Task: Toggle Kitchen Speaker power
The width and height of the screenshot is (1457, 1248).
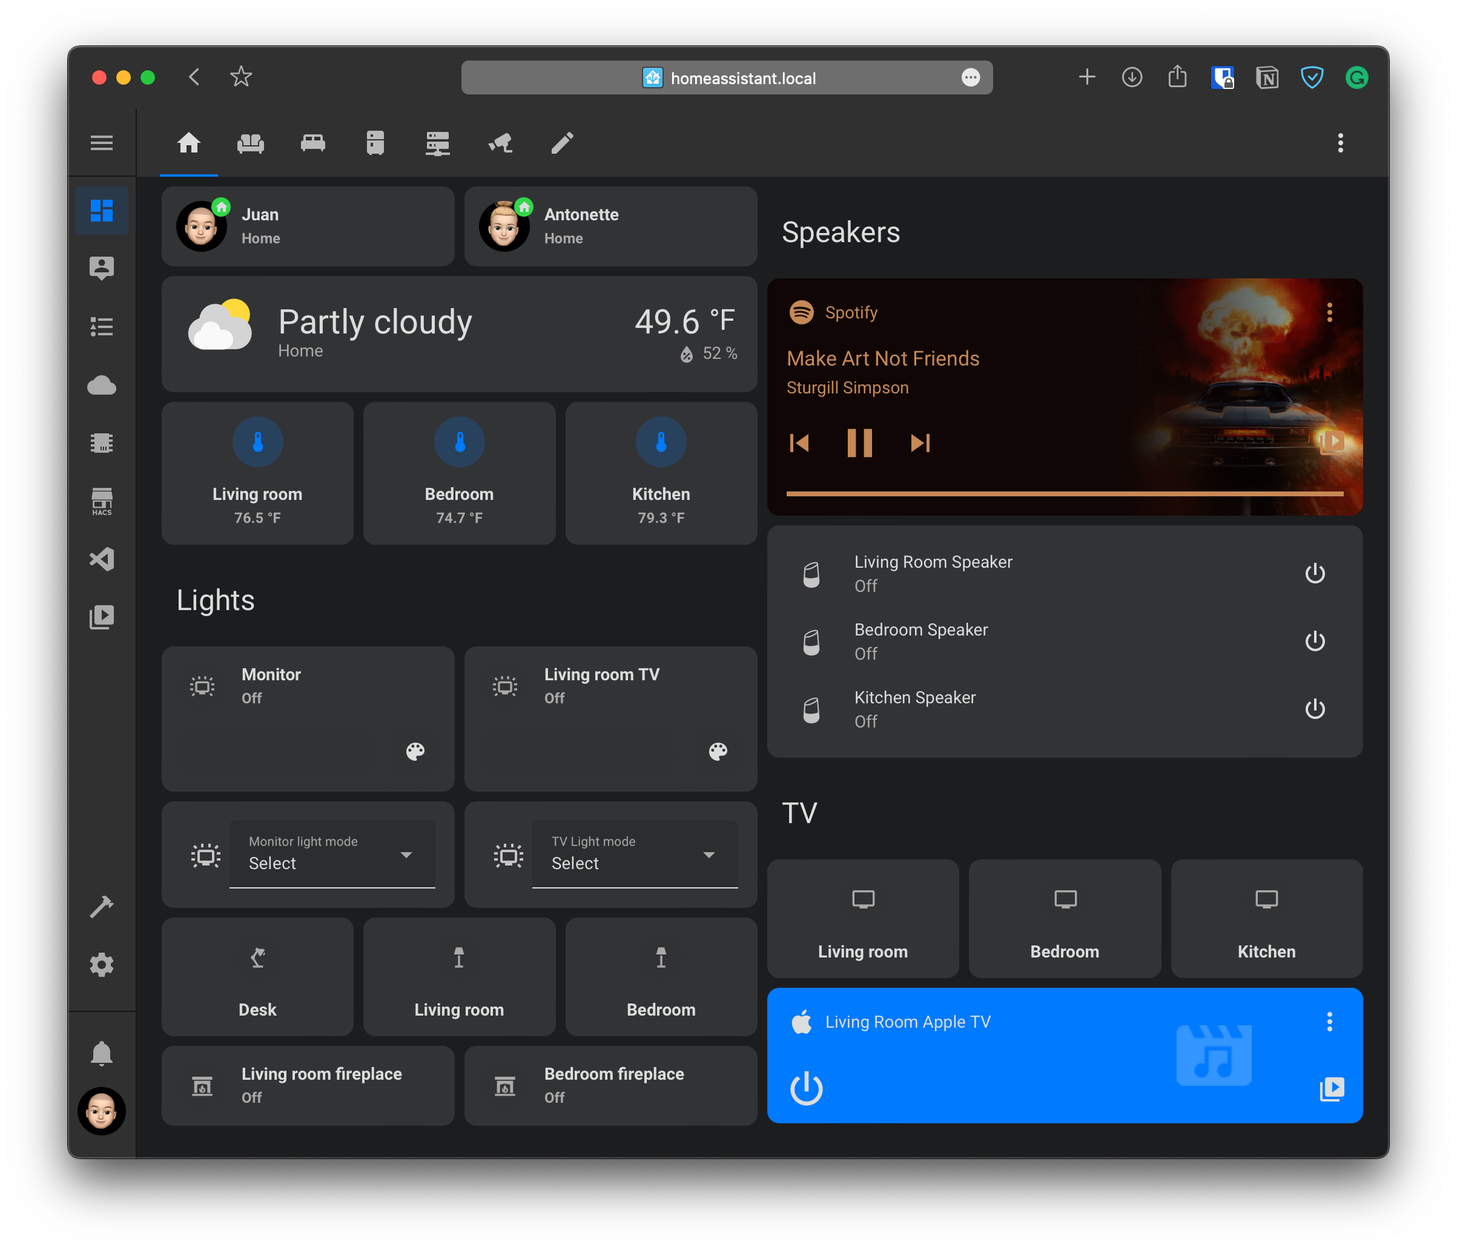Action: click(x=1314, y=709)
